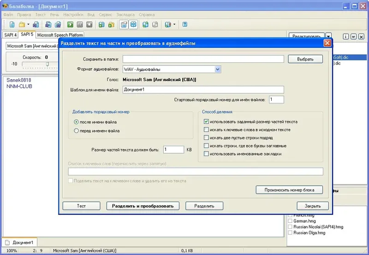The width and height of the screenshot is (369, 255).
Task: Open the Сервис menu
Action: pos(106,15)
